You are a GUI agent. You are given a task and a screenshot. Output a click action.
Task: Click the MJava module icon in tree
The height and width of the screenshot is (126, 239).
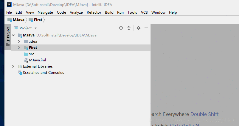pyautogui.click(x=20, y=35)
